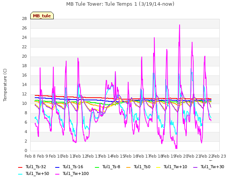
Task: Click the Feb 23 x-axis label
Action: click(219, 156)
